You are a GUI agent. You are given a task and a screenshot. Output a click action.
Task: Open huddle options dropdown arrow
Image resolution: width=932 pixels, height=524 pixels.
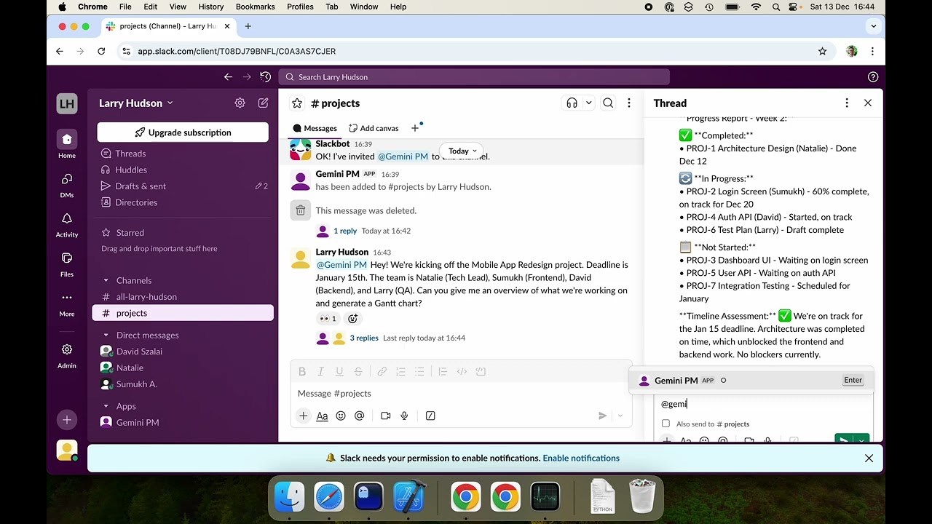tap(589, 103)
